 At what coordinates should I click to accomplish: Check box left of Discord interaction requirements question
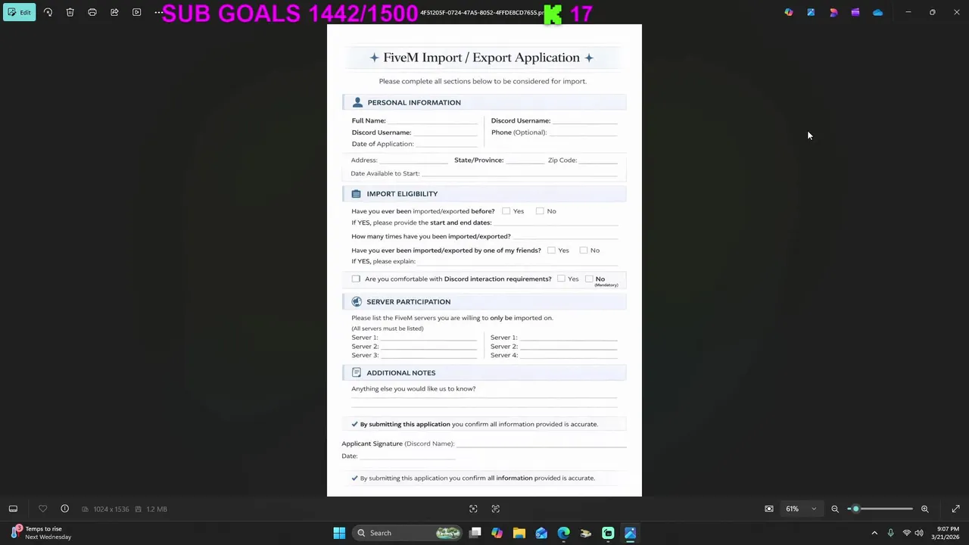point(356,279)
